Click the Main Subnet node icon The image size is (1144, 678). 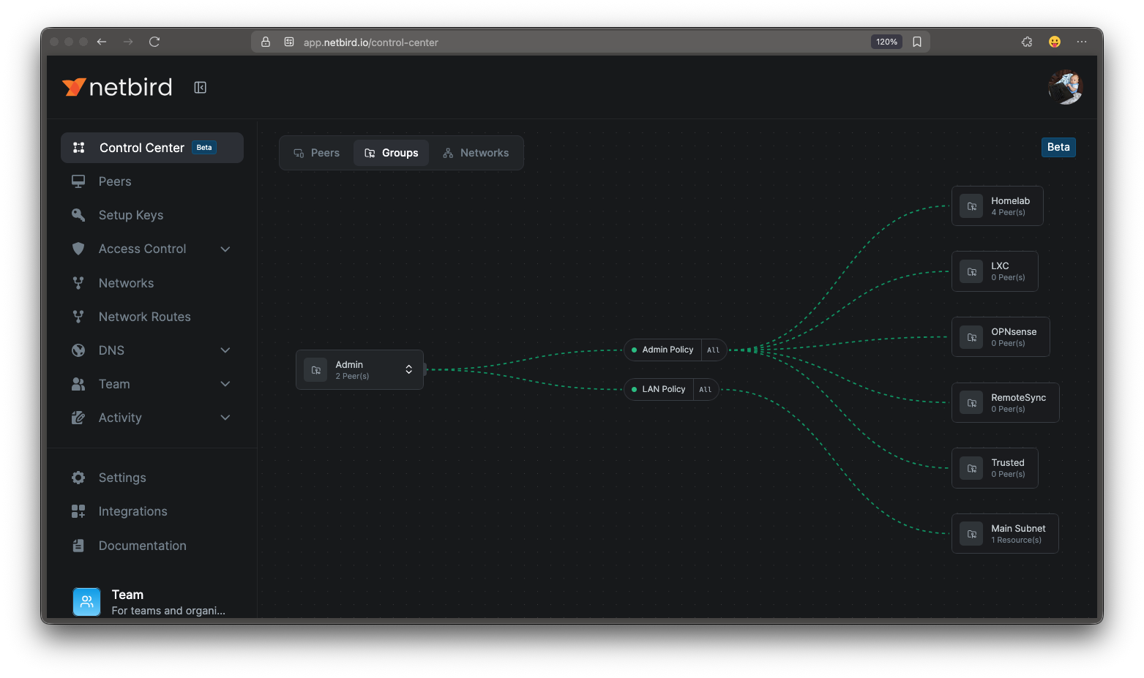click(x=971, y=534)
